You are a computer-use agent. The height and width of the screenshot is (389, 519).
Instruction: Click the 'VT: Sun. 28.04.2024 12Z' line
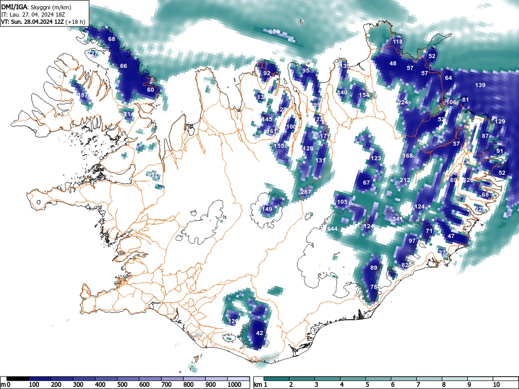coord(32,22)
